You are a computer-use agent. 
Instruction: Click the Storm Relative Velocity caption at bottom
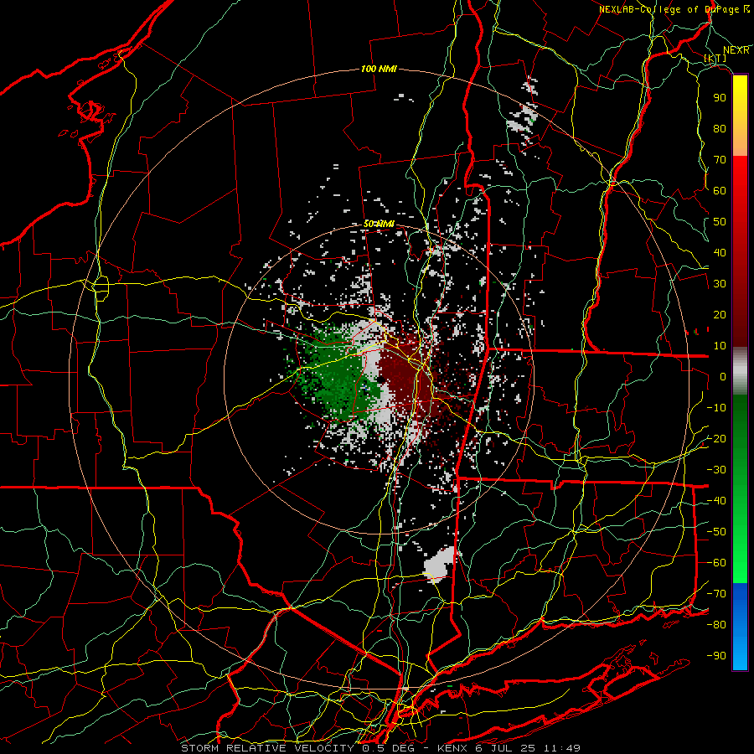pyautogui.click(x=381, y=748)
